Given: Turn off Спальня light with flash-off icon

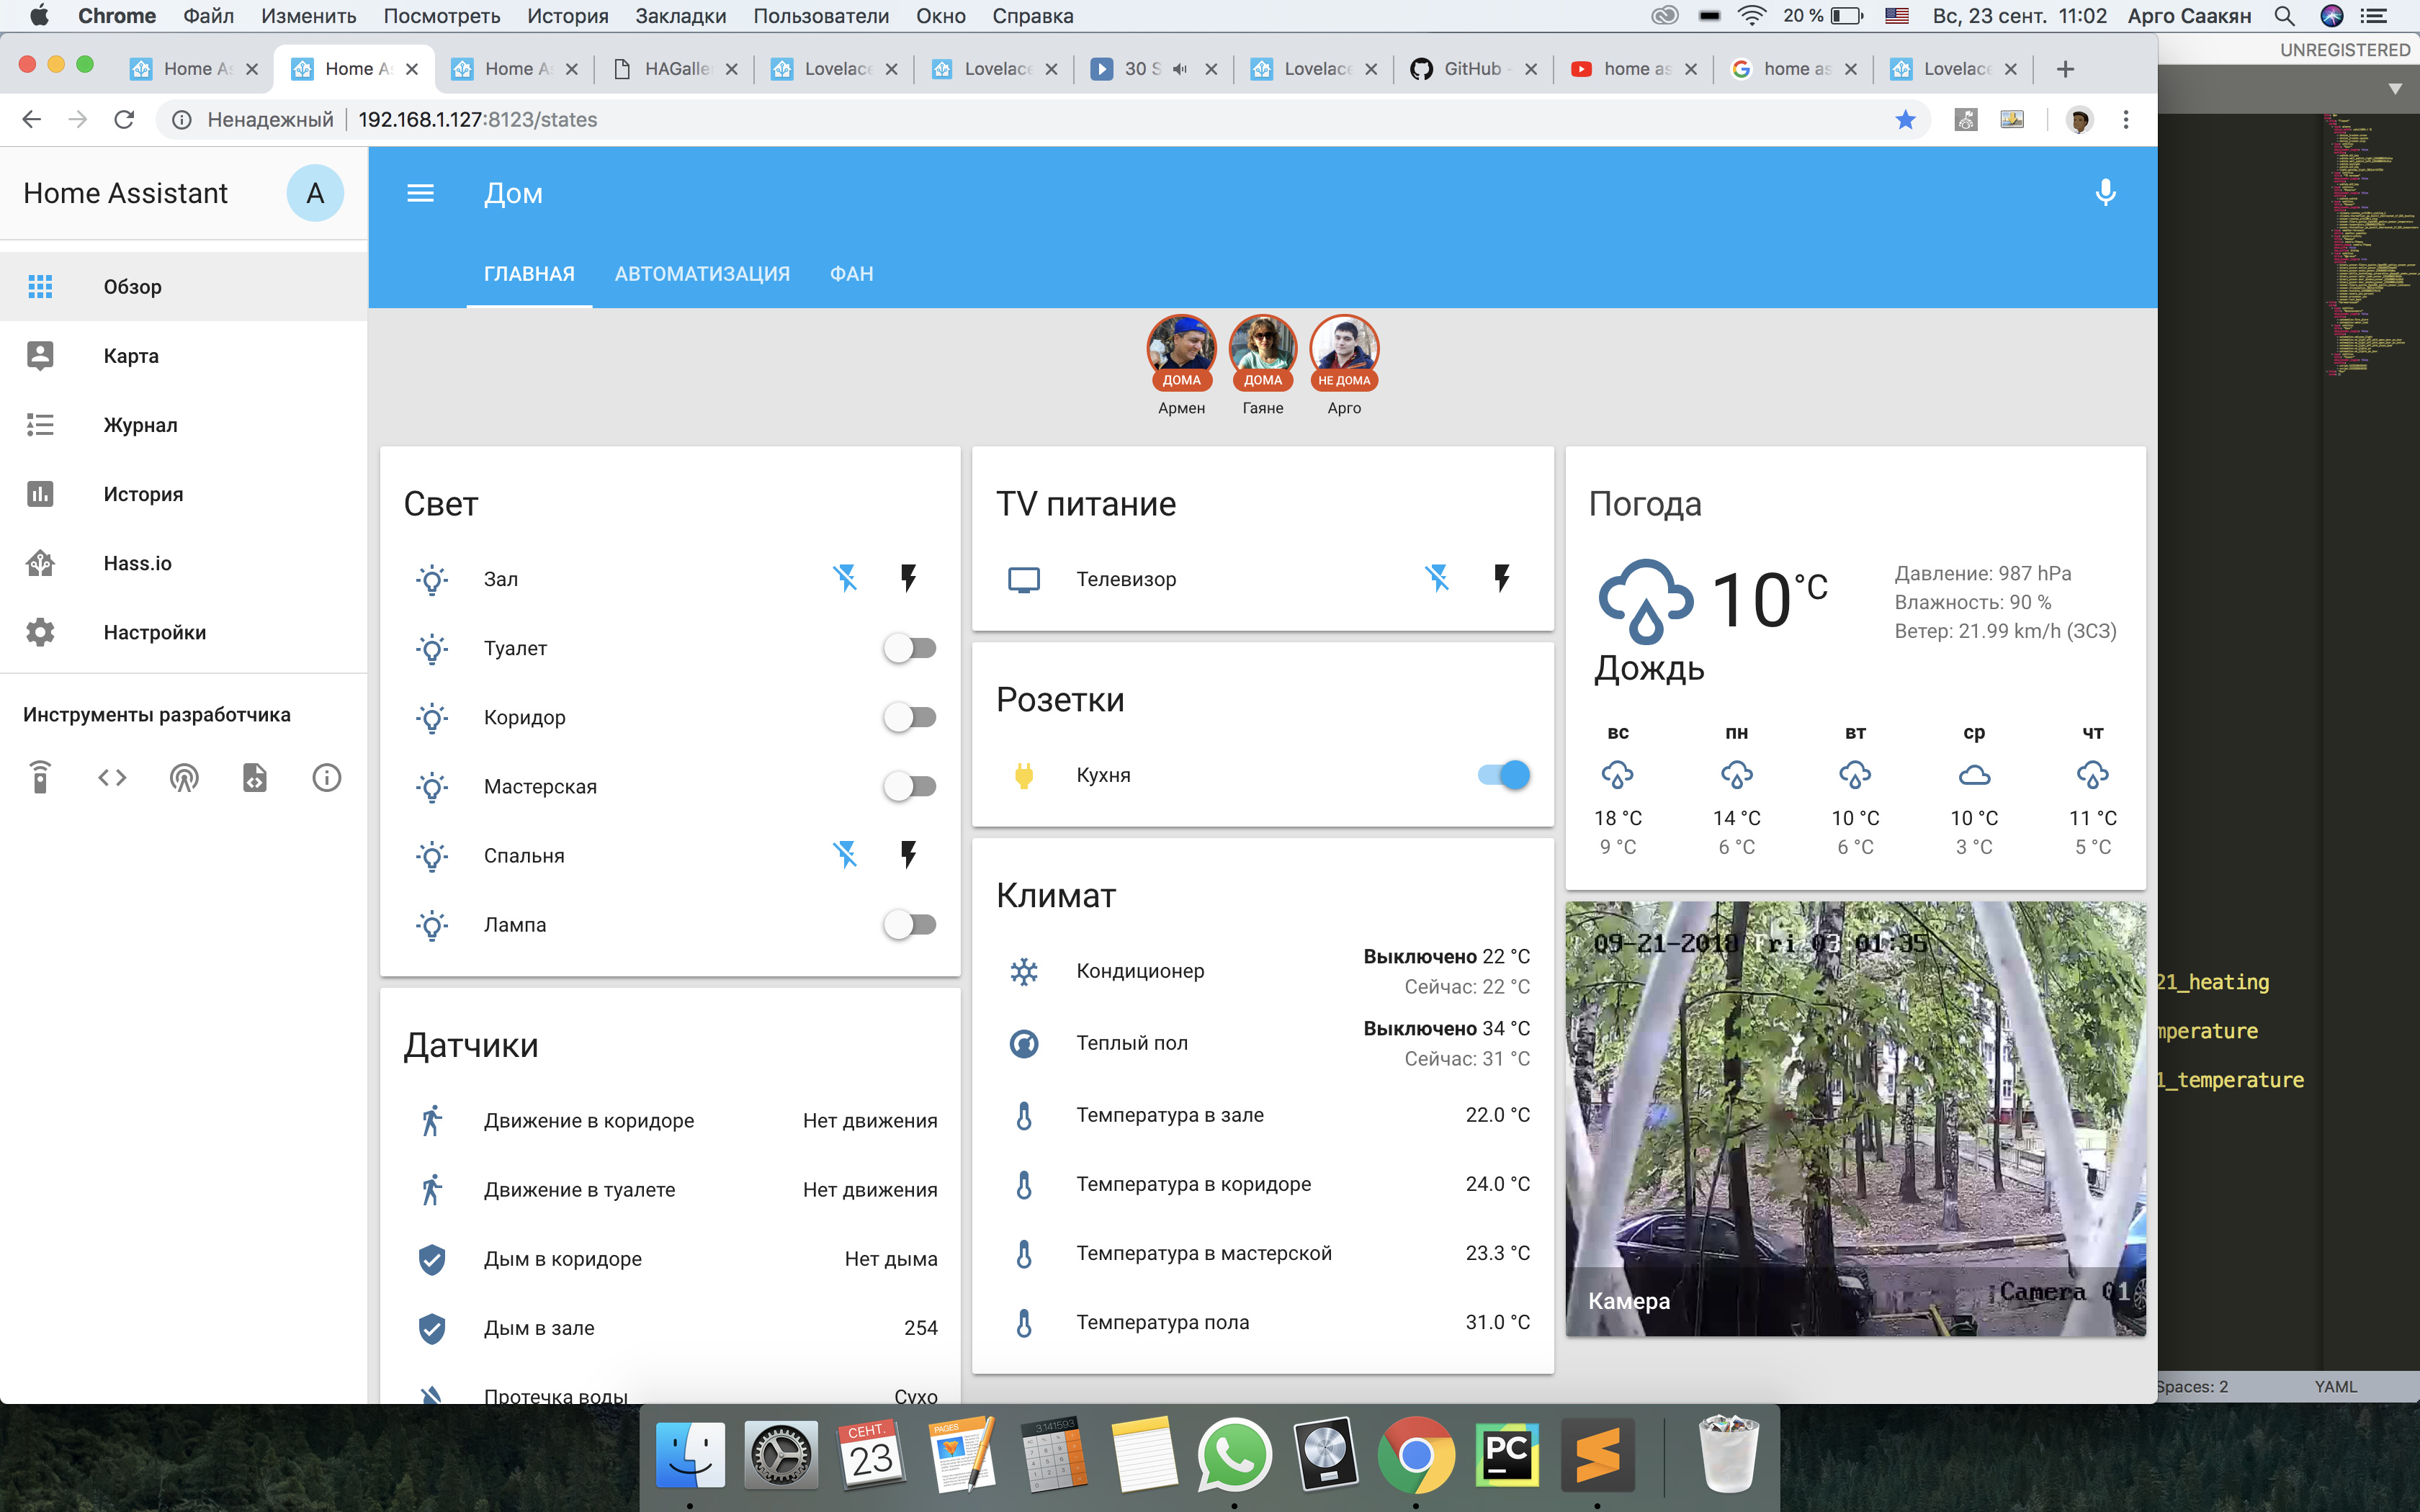Looking at the screenshot, I should point(845,855).
